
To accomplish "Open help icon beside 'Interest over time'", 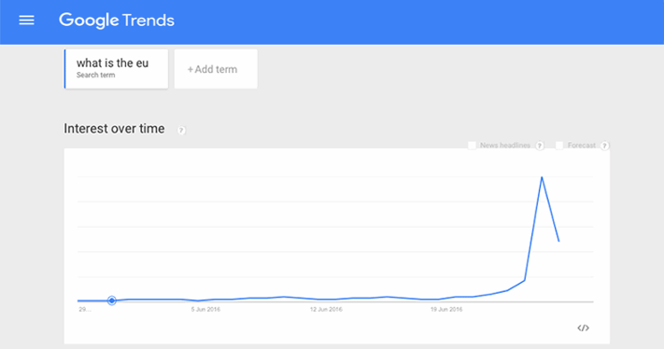I will 181,131.
